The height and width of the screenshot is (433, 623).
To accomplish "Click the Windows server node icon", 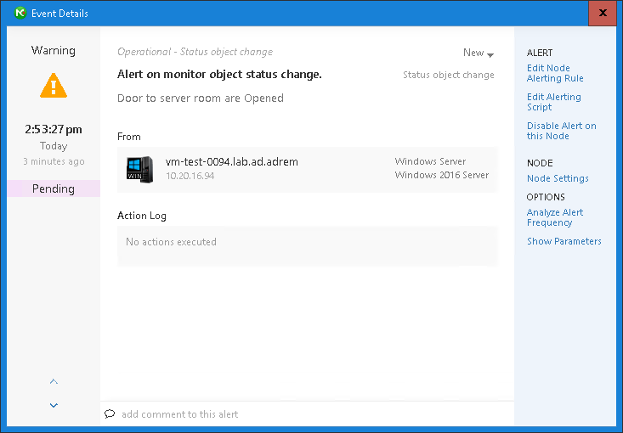I will coord(138,168).
